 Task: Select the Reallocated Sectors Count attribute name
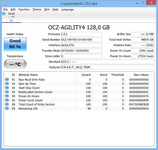pyautogui.click(x=35, y=92)
